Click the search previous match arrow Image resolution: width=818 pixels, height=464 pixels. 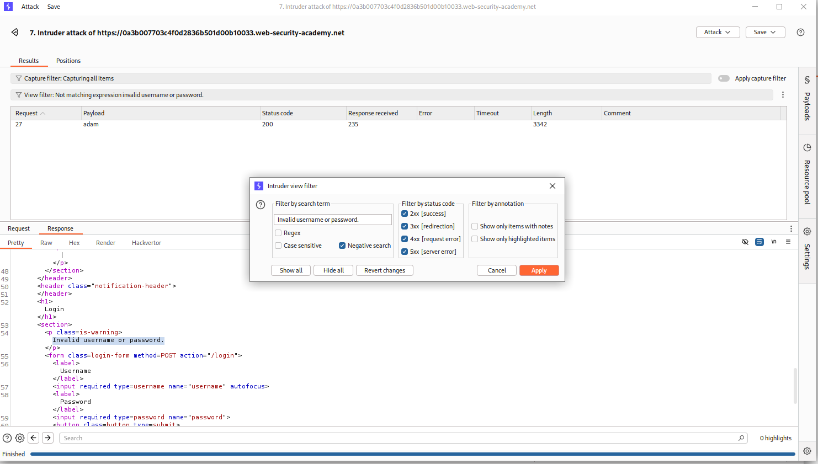point(34,438)
